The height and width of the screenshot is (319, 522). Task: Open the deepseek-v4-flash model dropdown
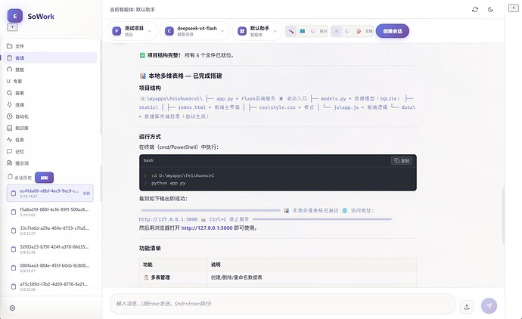click(194, 31)
